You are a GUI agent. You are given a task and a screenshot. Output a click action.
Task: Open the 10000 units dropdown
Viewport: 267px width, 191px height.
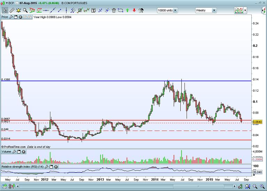167,10
